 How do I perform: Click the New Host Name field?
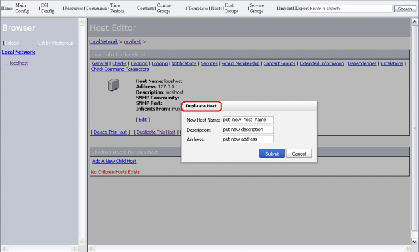tap(247, 120)
